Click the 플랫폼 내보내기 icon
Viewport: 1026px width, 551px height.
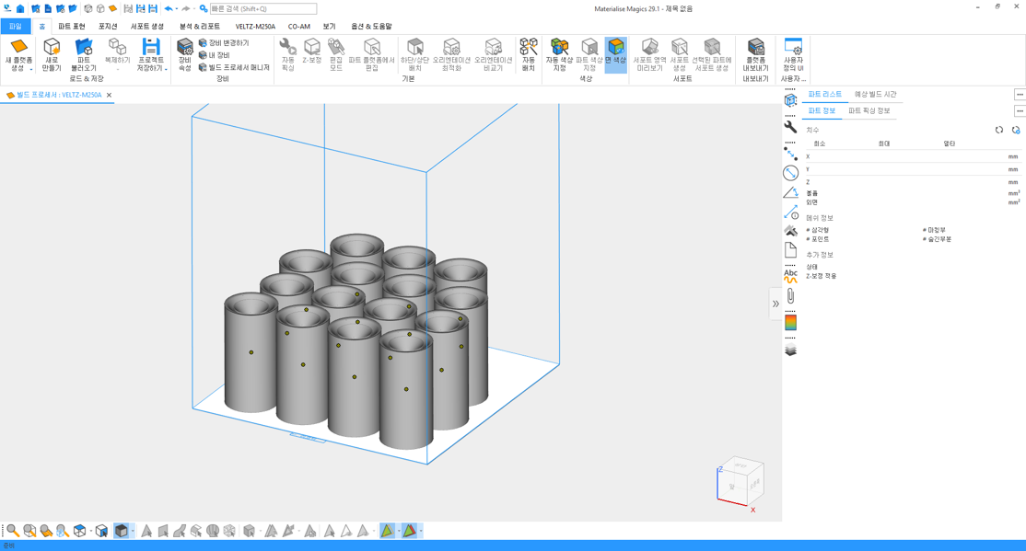tap(756, 46)
